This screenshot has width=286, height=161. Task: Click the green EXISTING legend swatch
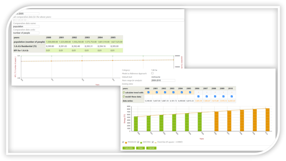point(140,142)
